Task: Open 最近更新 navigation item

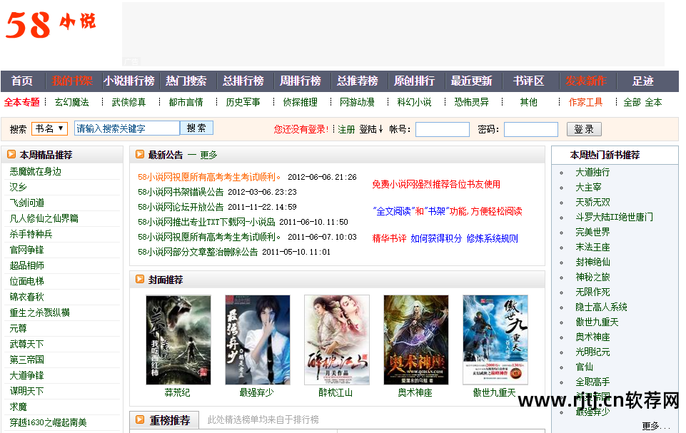Action: [x=472, y=81]
